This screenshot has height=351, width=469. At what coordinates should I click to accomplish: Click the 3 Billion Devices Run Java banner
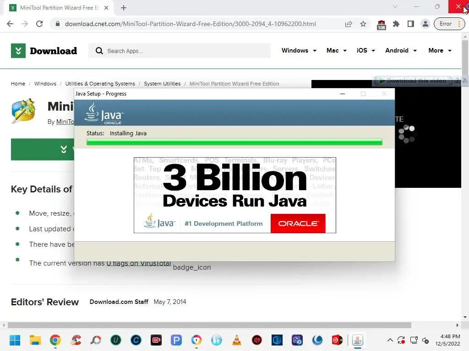point(235,195)
